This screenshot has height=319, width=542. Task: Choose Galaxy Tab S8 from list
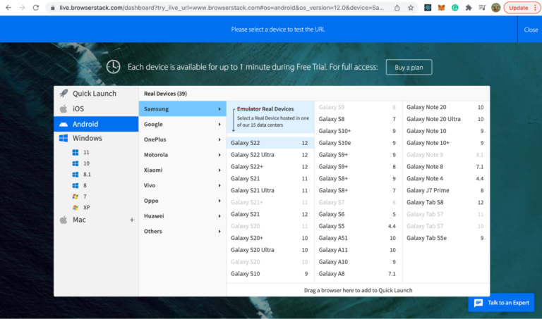click(x=445, y=202)
